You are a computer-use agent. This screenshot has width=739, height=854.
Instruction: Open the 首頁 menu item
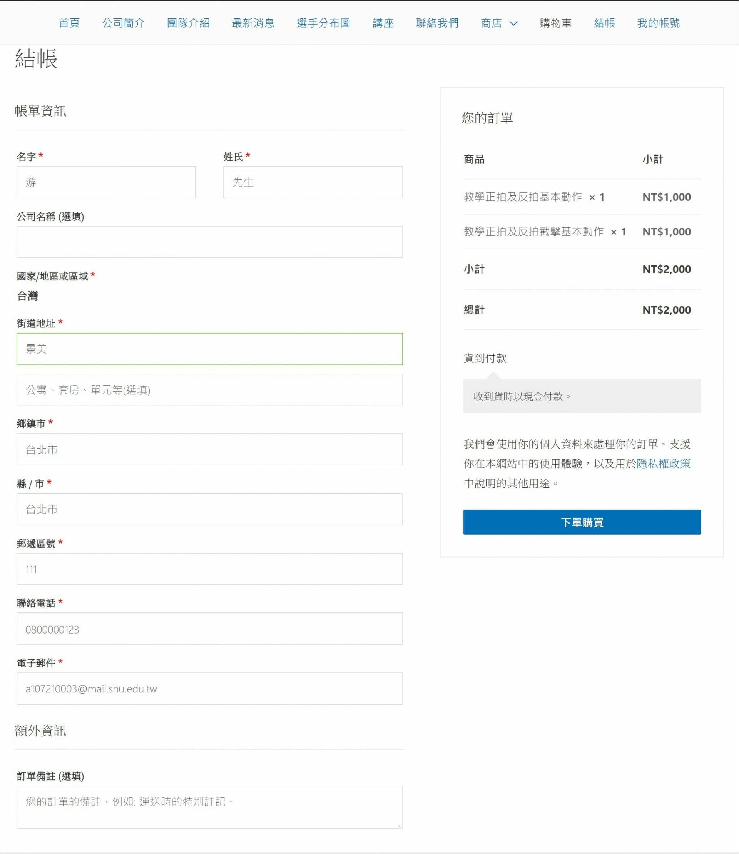click(69, 23)
